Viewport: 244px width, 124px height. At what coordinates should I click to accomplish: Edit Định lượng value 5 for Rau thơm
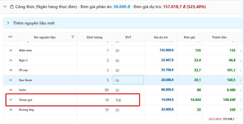pos(108,80)
